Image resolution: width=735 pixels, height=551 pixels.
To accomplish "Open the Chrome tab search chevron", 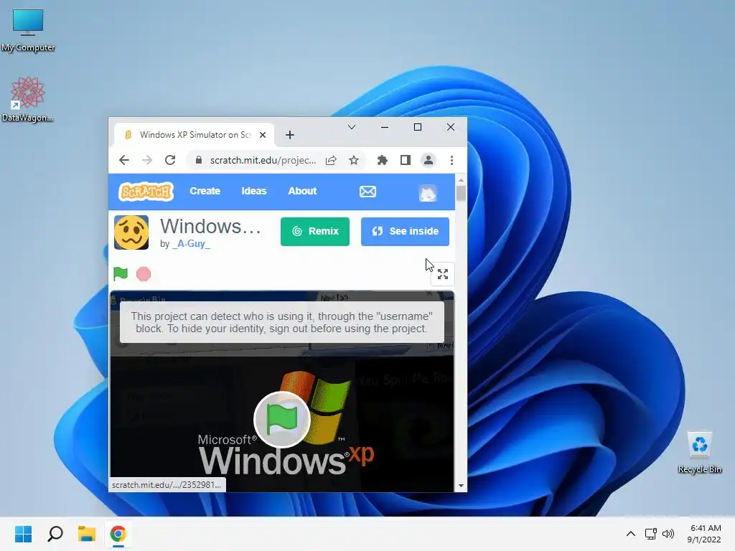I will pyautogui.click(x=352, y=127).
